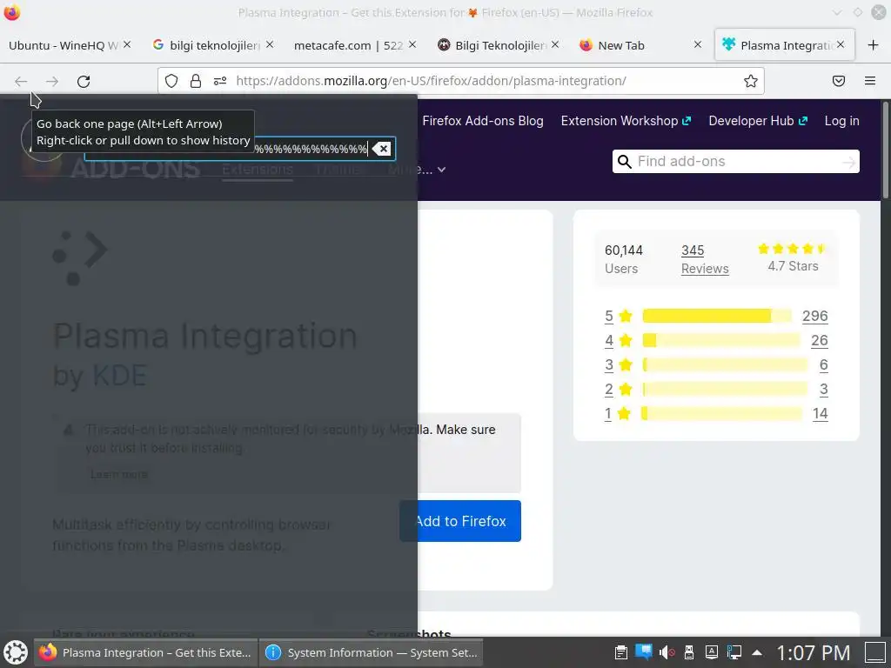The height and width of the screenshot is (668, 891).
Task: Click the page vertical scrollbar
Action: coord(885,150)
